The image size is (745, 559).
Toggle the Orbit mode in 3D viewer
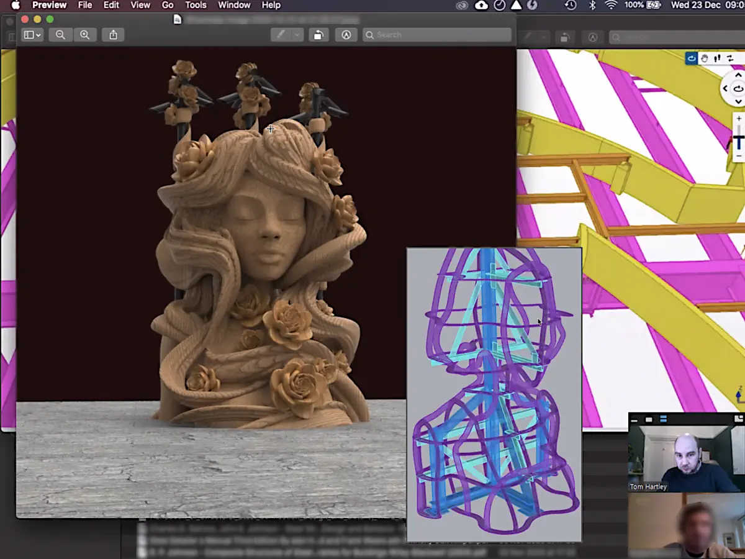(691, 58)
